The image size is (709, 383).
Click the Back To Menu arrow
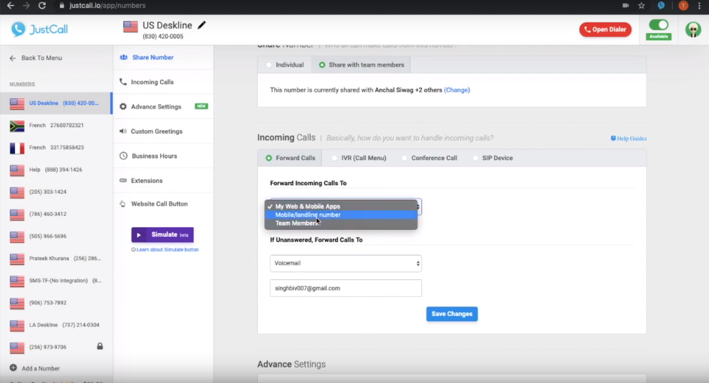pyautogui.click(x=13, y=58)
